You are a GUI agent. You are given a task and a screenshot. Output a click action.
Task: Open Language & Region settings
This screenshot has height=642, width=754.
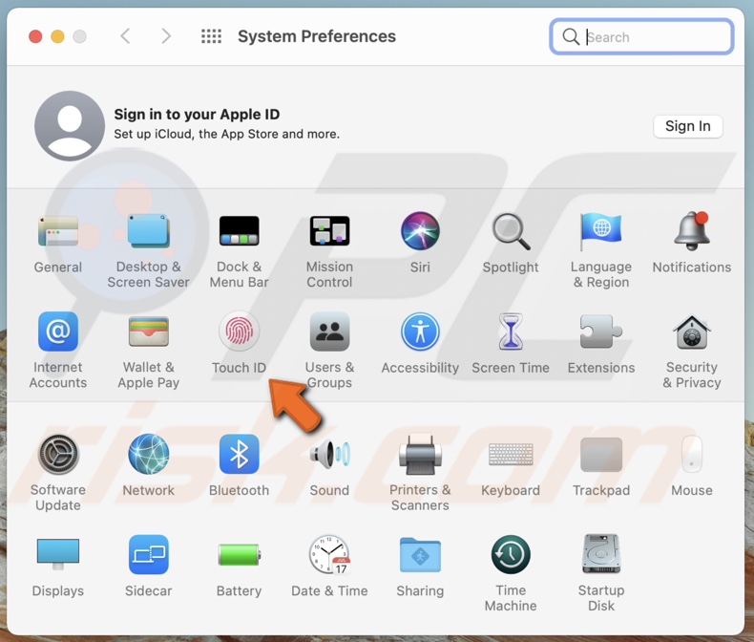(601, 231)
